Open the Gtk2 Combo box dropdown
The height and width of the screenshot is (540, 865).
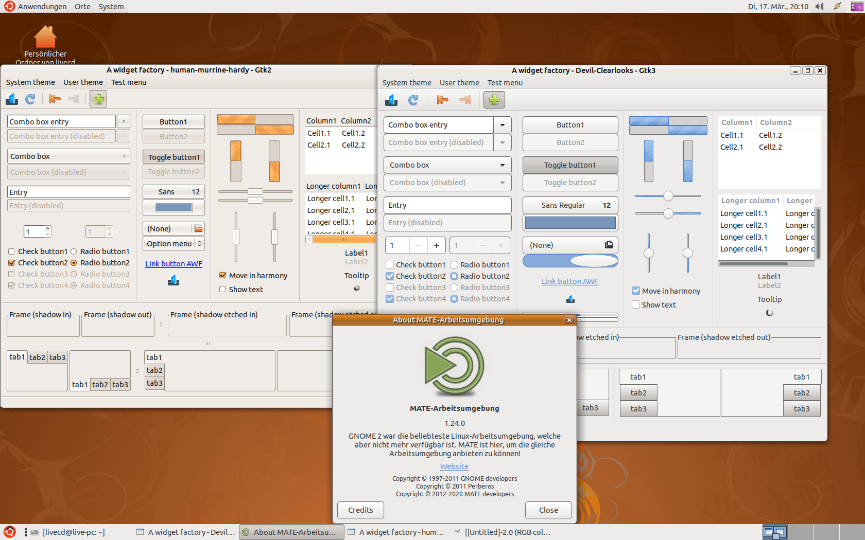(x=68, y=156)
